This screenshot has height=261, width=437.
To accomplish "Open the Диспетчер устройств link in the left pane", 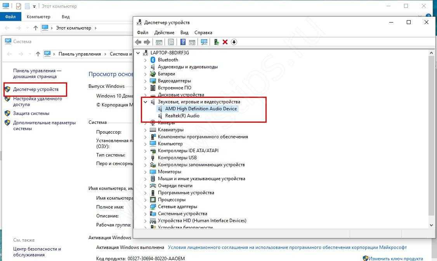I will [36, 89].
